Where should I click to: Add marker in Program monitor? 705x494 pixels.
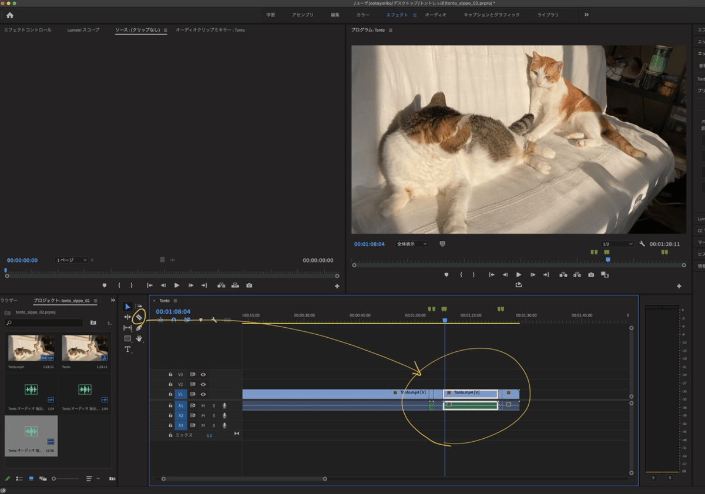446,274
